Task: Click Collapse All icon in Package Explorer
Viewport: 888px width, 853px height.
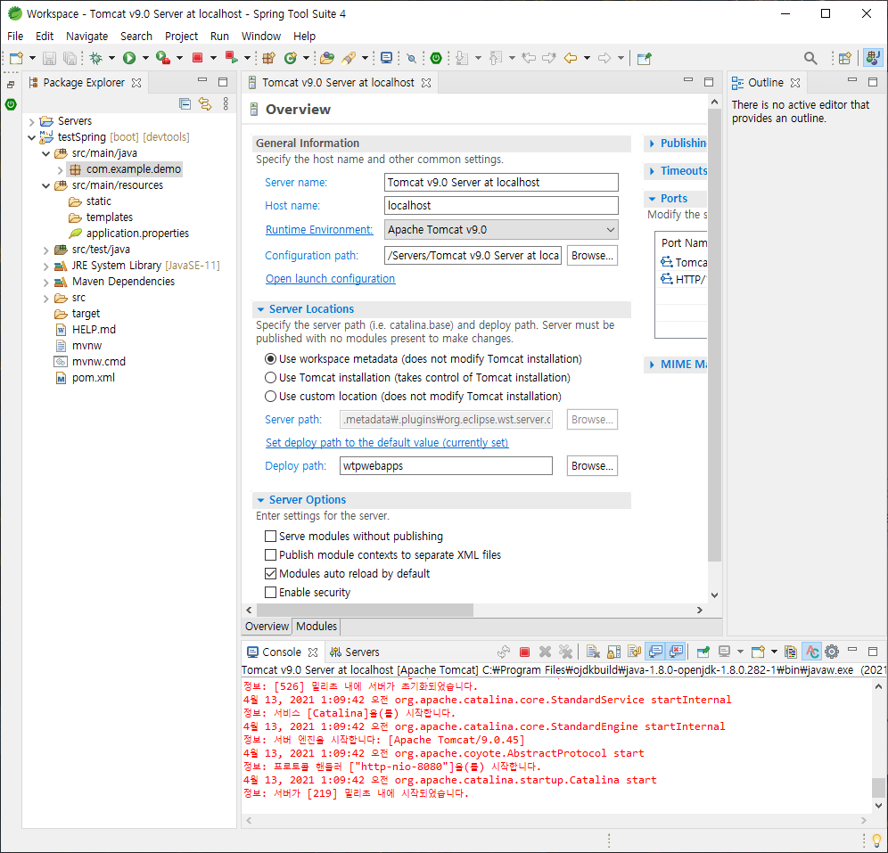Action: pos(185,103)
